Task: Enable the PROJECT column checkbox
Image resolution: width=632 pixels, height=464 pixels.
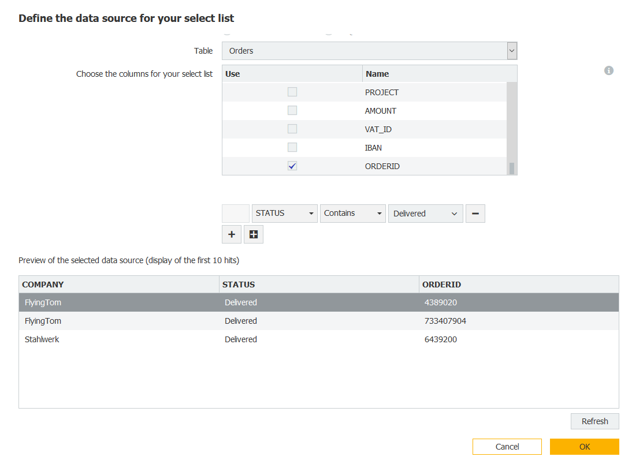Action: pos(292,92)
